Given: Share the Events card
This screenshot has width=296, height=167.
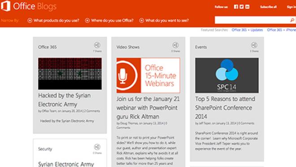Looking at the screenshot, I should click(254, 45).
